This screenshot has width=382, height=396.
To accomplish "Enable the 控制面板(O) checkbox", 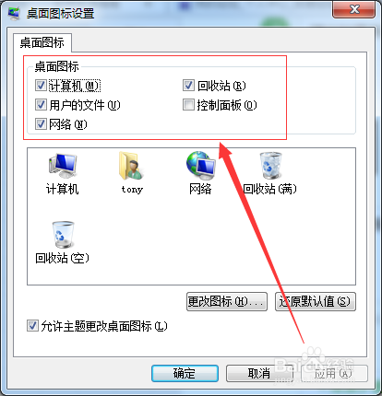I will (188, 105).
